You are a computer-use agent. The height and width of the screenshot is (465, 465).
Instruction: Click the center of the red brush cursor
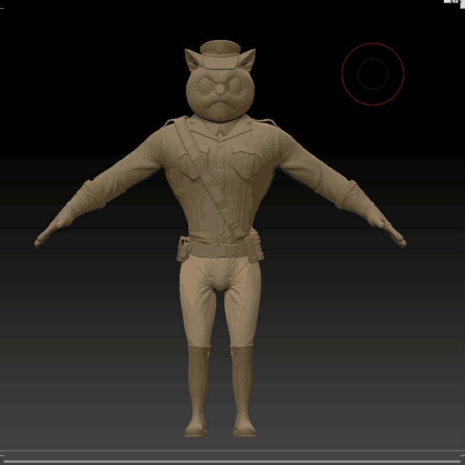click(x=373, y=74)
